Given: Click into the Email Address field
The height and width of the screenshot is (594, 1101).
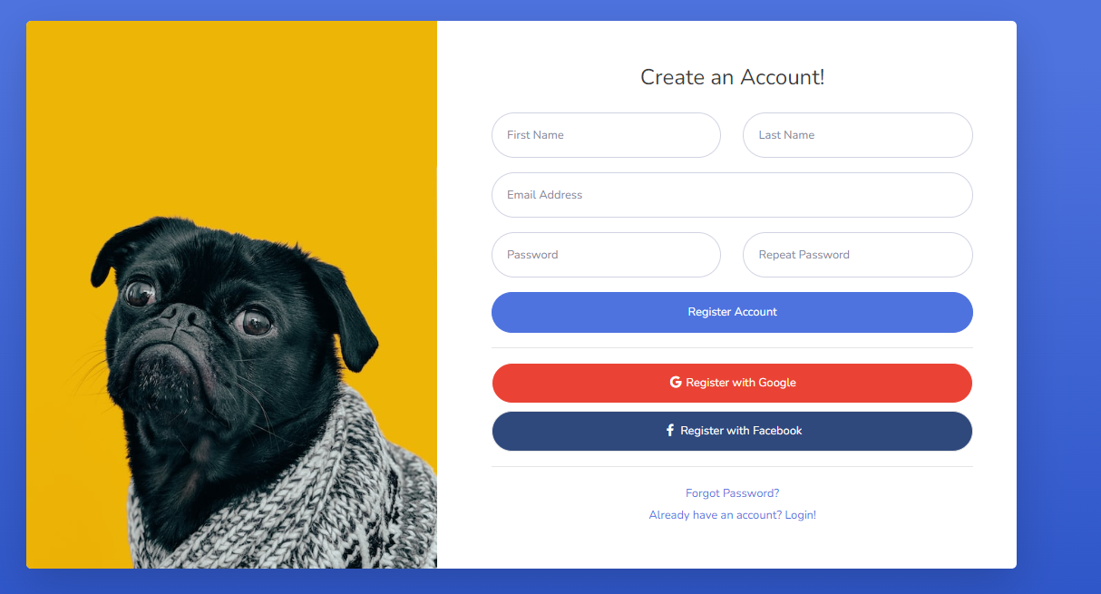Looking at the screenshot, I should (x=732, y=195).
